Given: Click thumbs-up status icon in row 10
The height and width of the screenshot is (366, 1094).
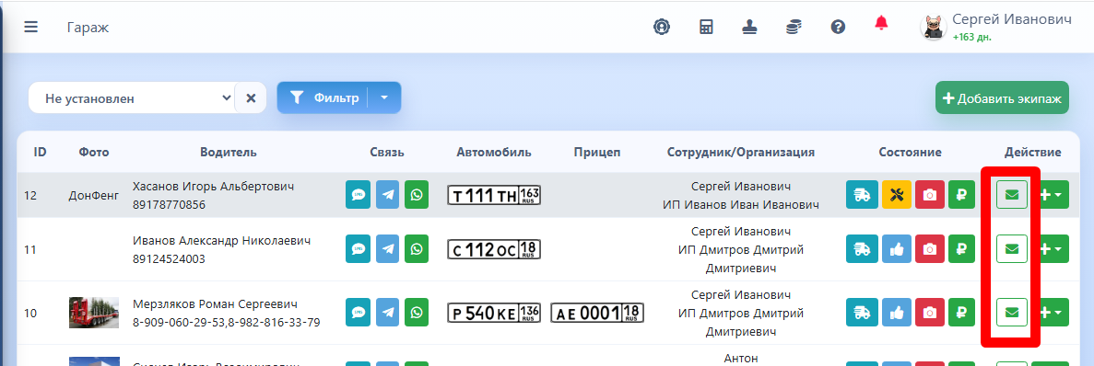Looking at the screenshot, I should (x=898, y=313).
